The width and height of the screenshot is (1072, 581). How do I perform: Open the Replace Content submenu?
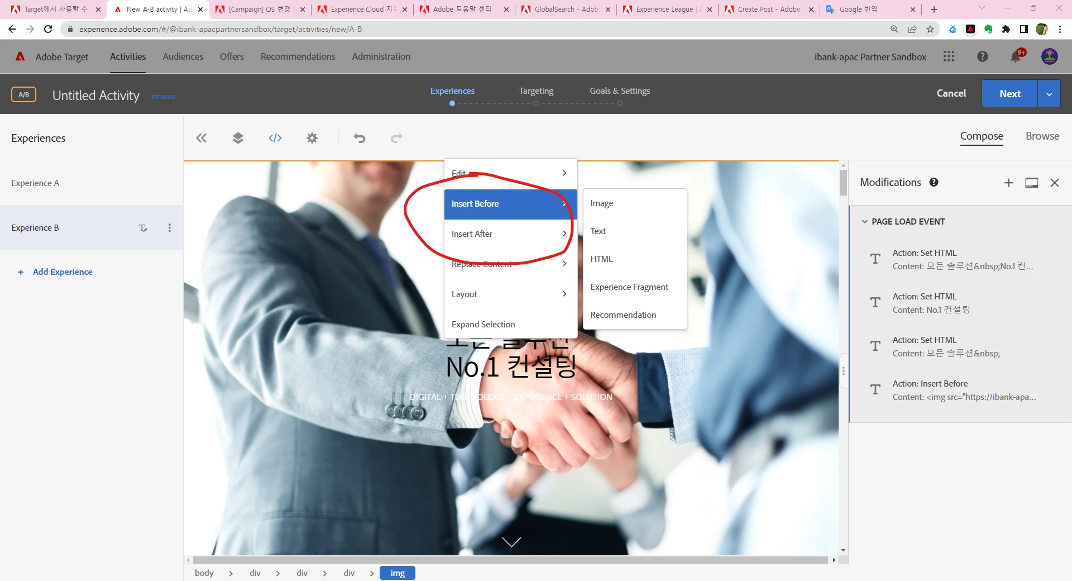coord(511,264)
